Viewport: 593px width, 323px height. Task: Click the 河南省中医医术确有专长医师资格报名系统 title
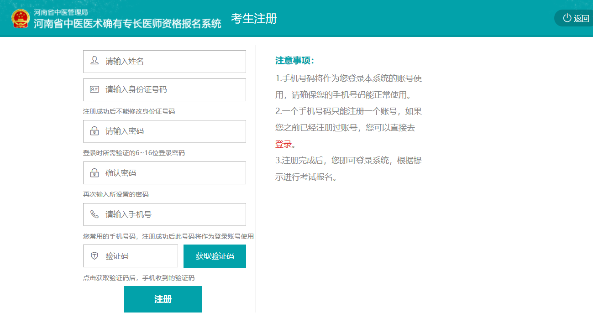click(127, 24)
